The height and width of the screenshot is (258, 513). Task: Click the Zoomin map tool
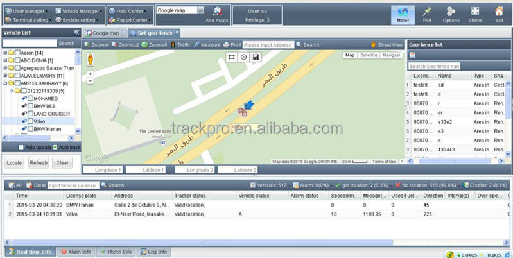[96, 45]
